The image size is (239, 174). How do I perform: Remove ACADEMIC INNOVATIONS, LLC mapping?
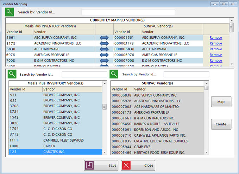tap(216, 43)
